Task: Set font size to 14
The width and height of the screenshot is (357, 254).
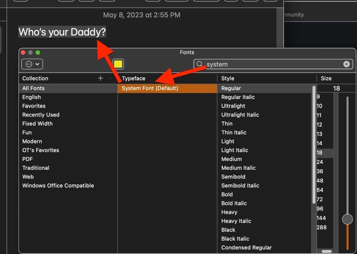Action: point(325,143)
